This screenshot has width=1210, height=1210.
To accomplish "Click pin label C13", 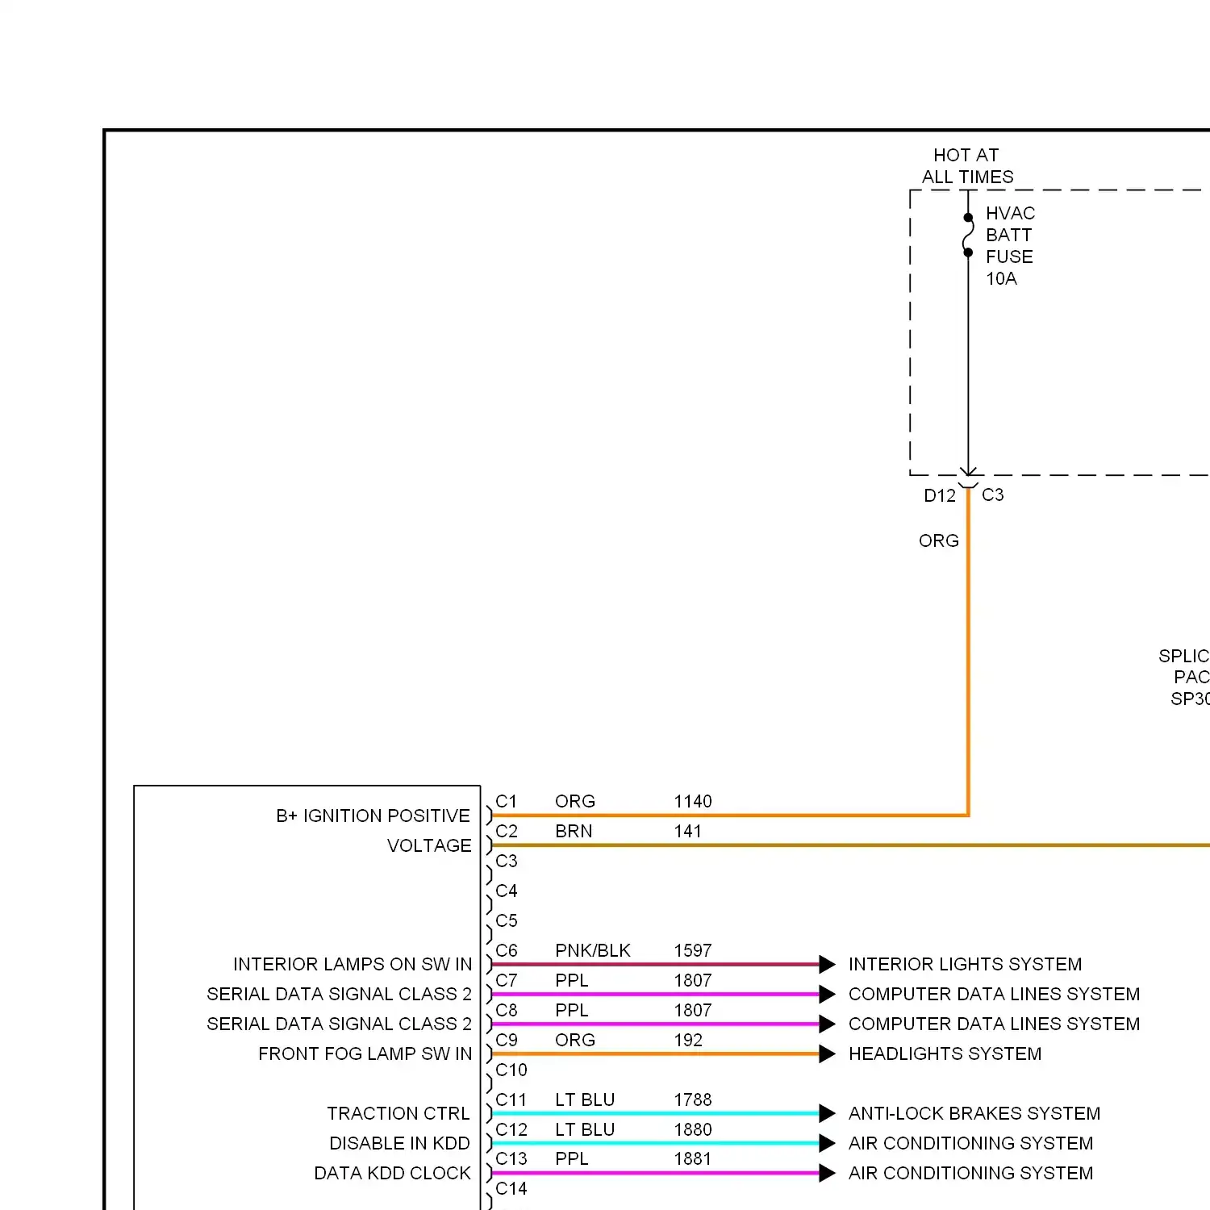I will click(511, 1158).
